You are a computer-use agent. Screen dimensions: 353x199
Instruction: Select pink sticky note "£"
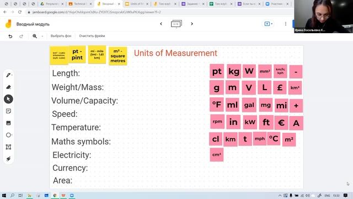pos(280,87)
